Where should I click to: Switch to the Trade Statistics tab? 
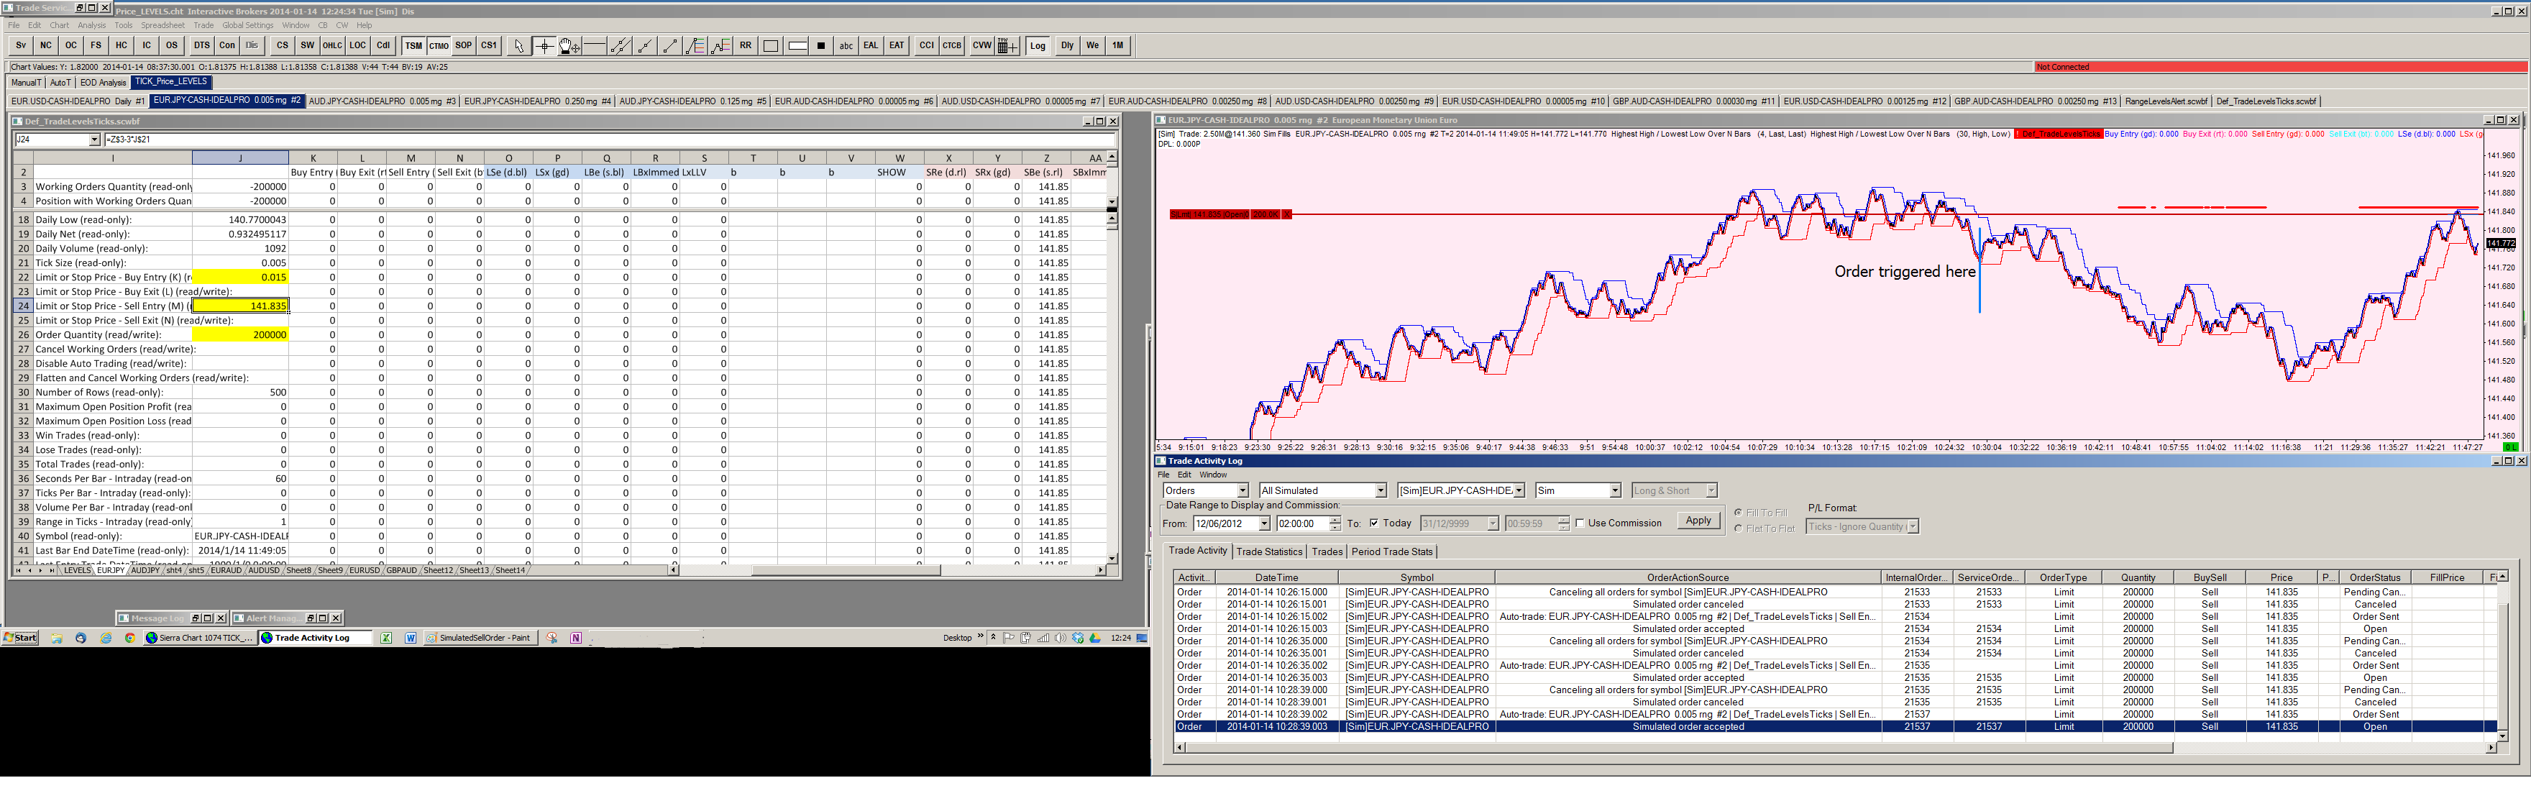click(1268, 551)
